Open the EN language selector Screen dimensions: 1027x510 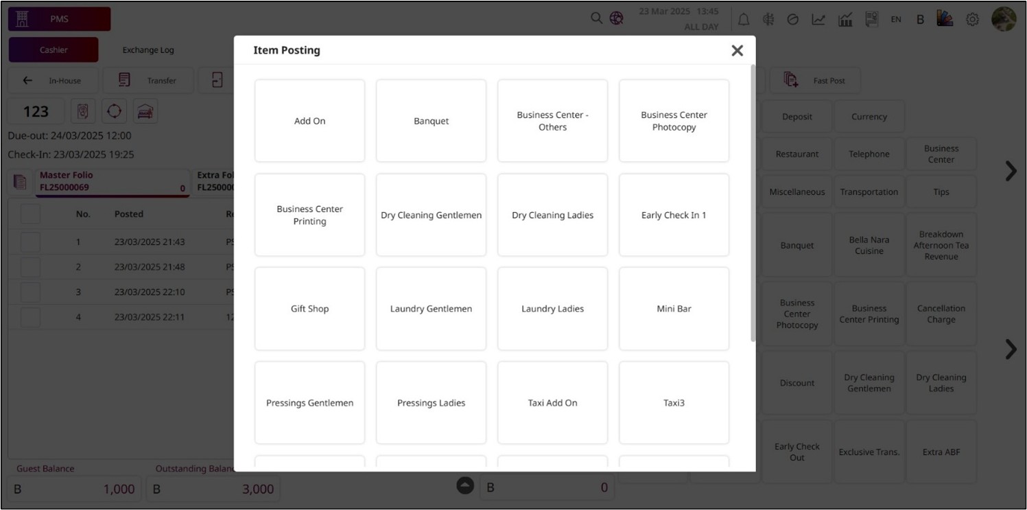point(896,20)
